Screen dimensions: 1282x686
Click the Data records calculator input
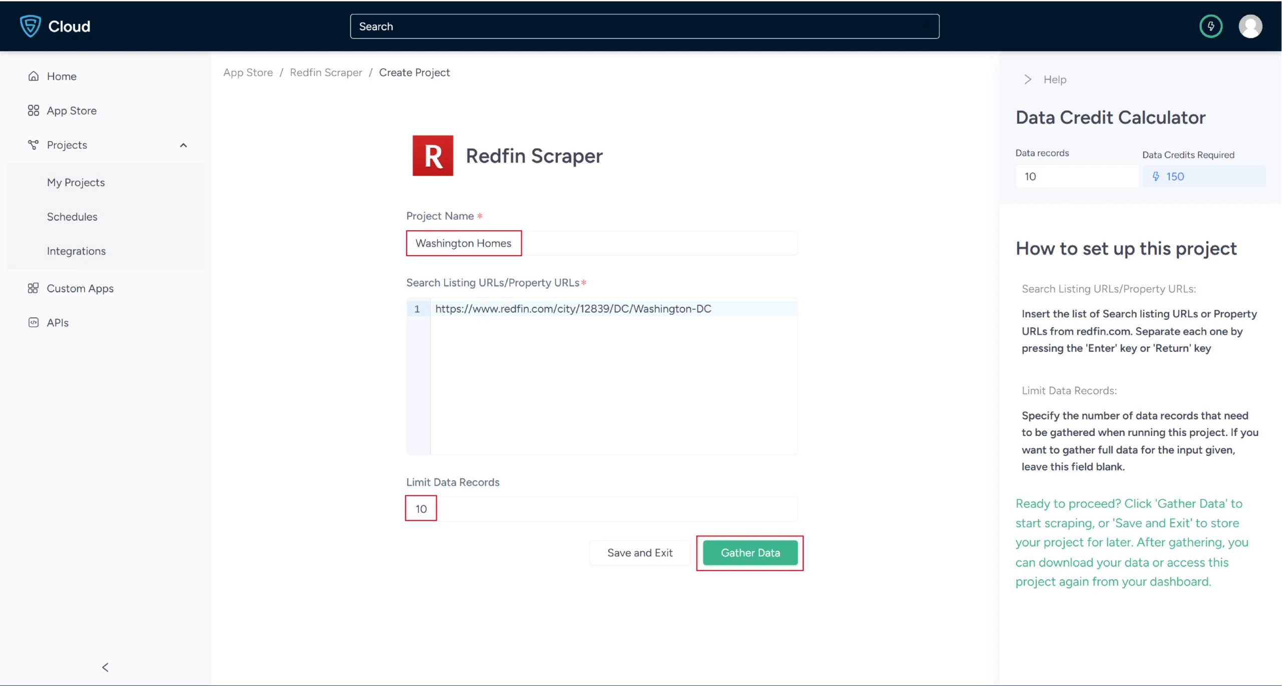pyautogui.click(x=1077, y=176)
